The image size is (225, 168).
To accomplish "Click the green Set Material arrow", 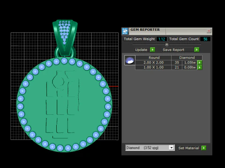I will pyautogui.click(x=204, y=148).
